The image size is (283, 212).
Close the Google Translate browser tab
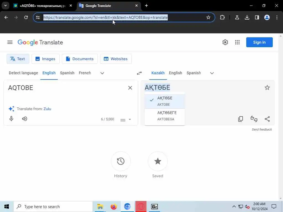(137, 6)
